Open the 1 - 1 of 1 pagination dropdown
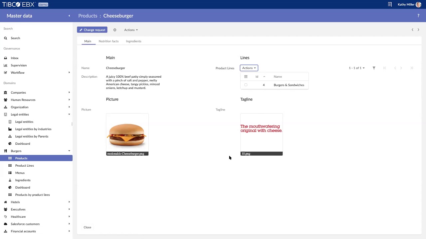 [x=357, y=68]
